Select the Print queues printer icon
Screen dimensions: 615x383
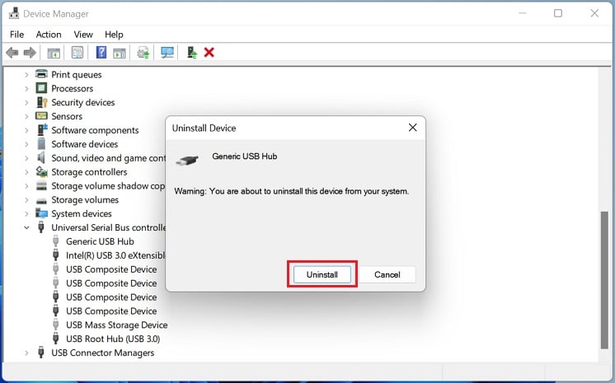point(41,74)
